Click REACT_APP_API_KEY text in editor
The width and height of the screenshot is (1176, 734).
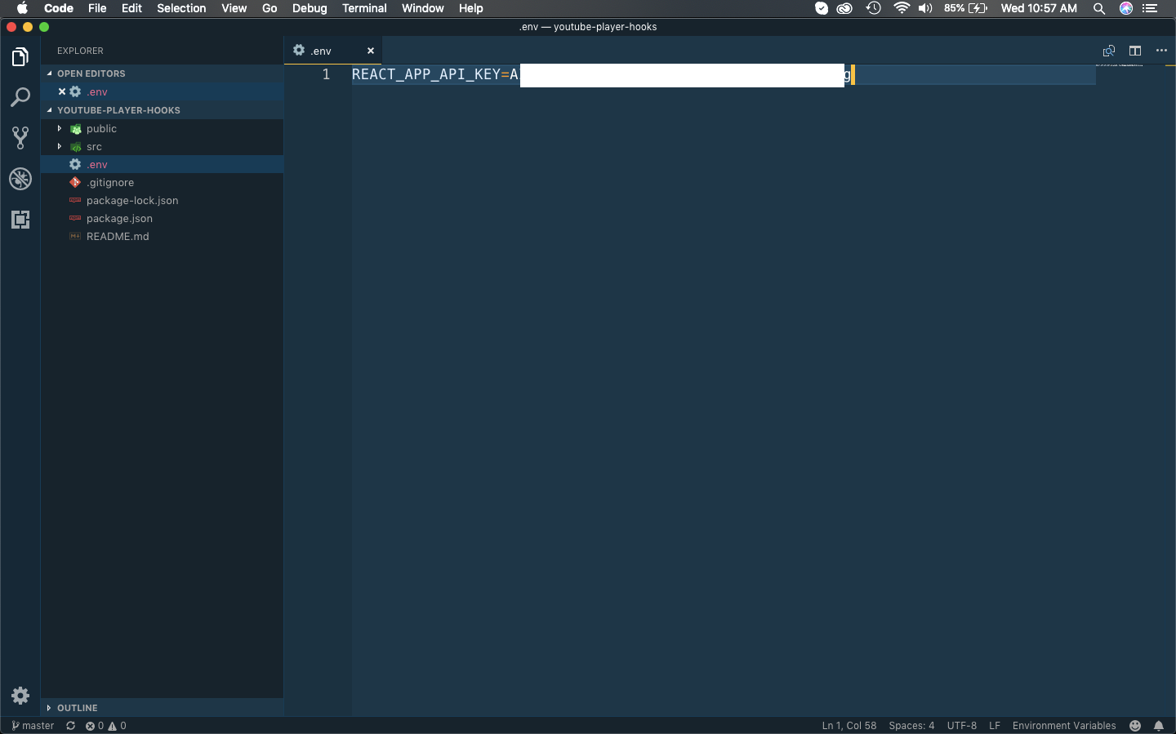click(425, 74)
